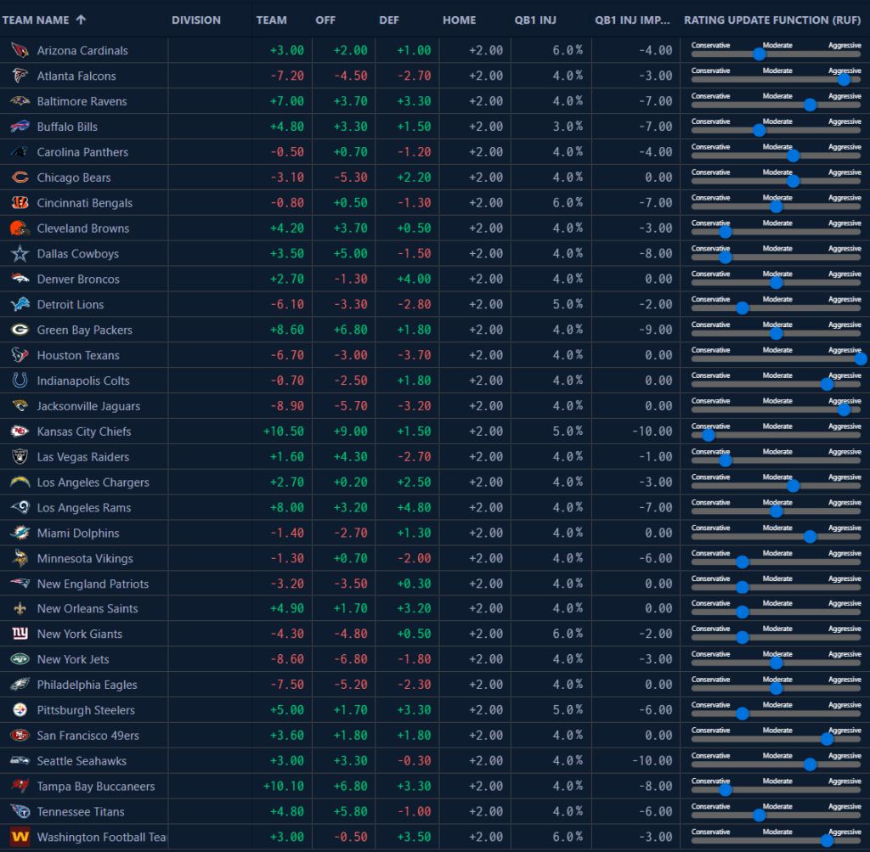
Task: Select the Miami Dolphins logo
Action: pos(20,533)
